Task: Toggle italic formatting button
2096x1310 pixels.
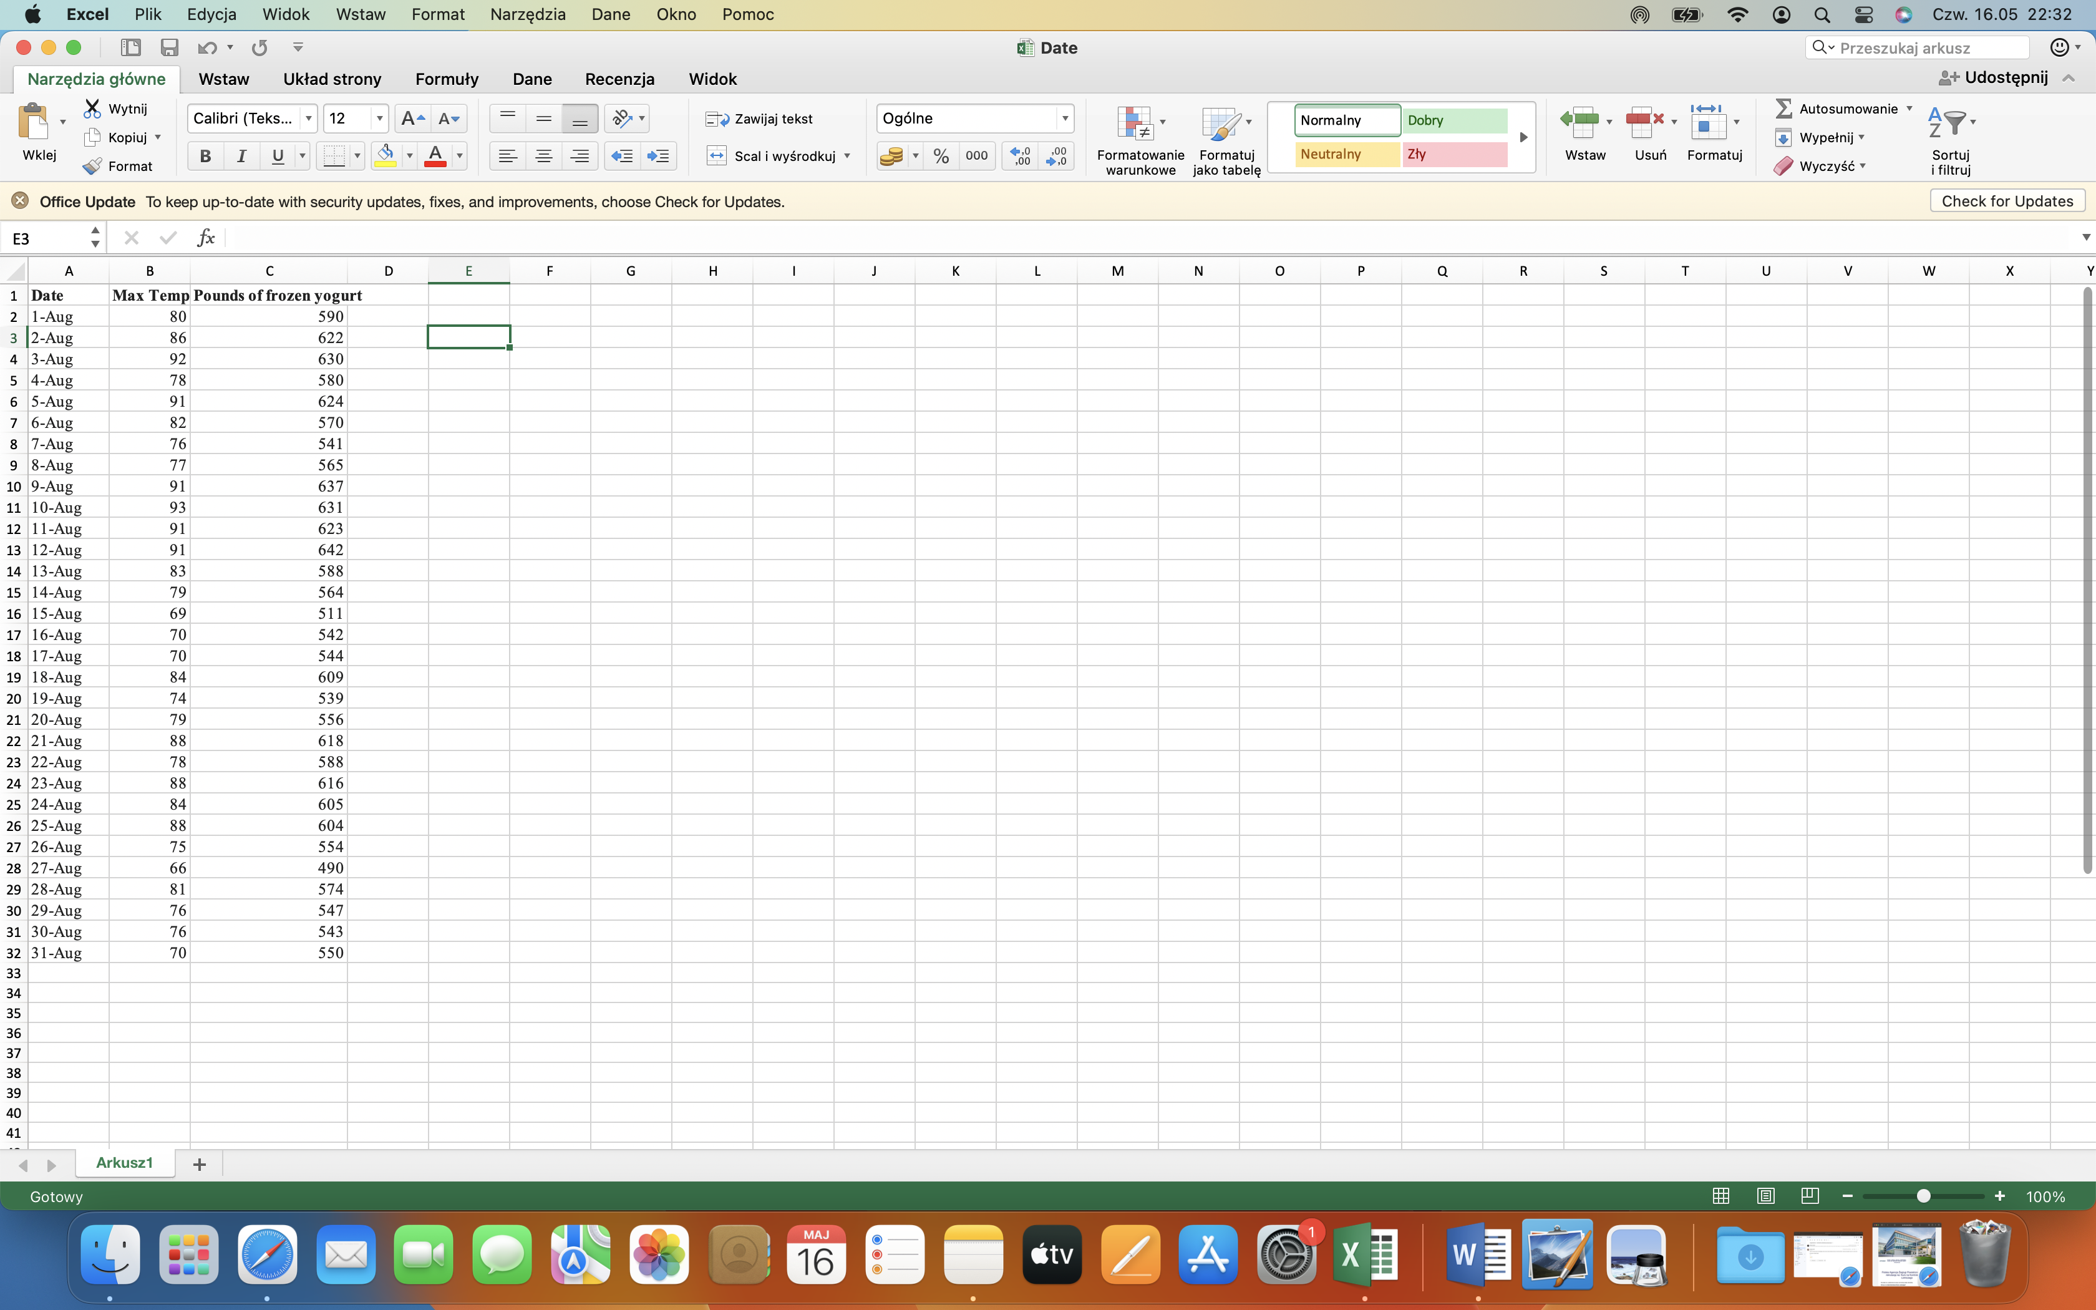Action: (x=241, y=156)
